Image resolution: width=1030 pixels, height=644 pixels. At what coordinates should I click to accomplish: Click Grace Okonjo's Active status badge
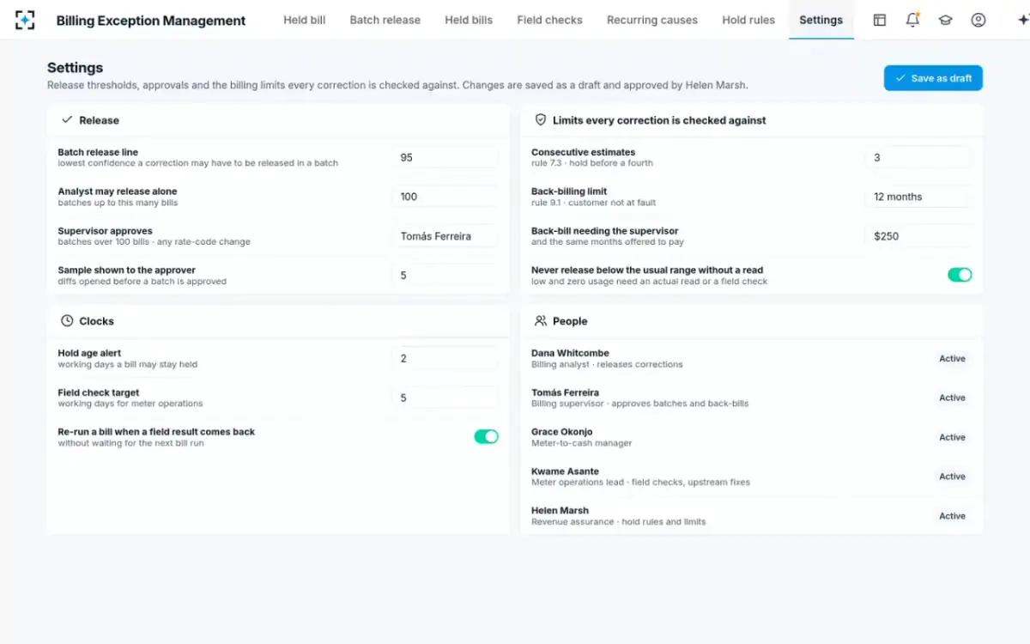[952, 438]
